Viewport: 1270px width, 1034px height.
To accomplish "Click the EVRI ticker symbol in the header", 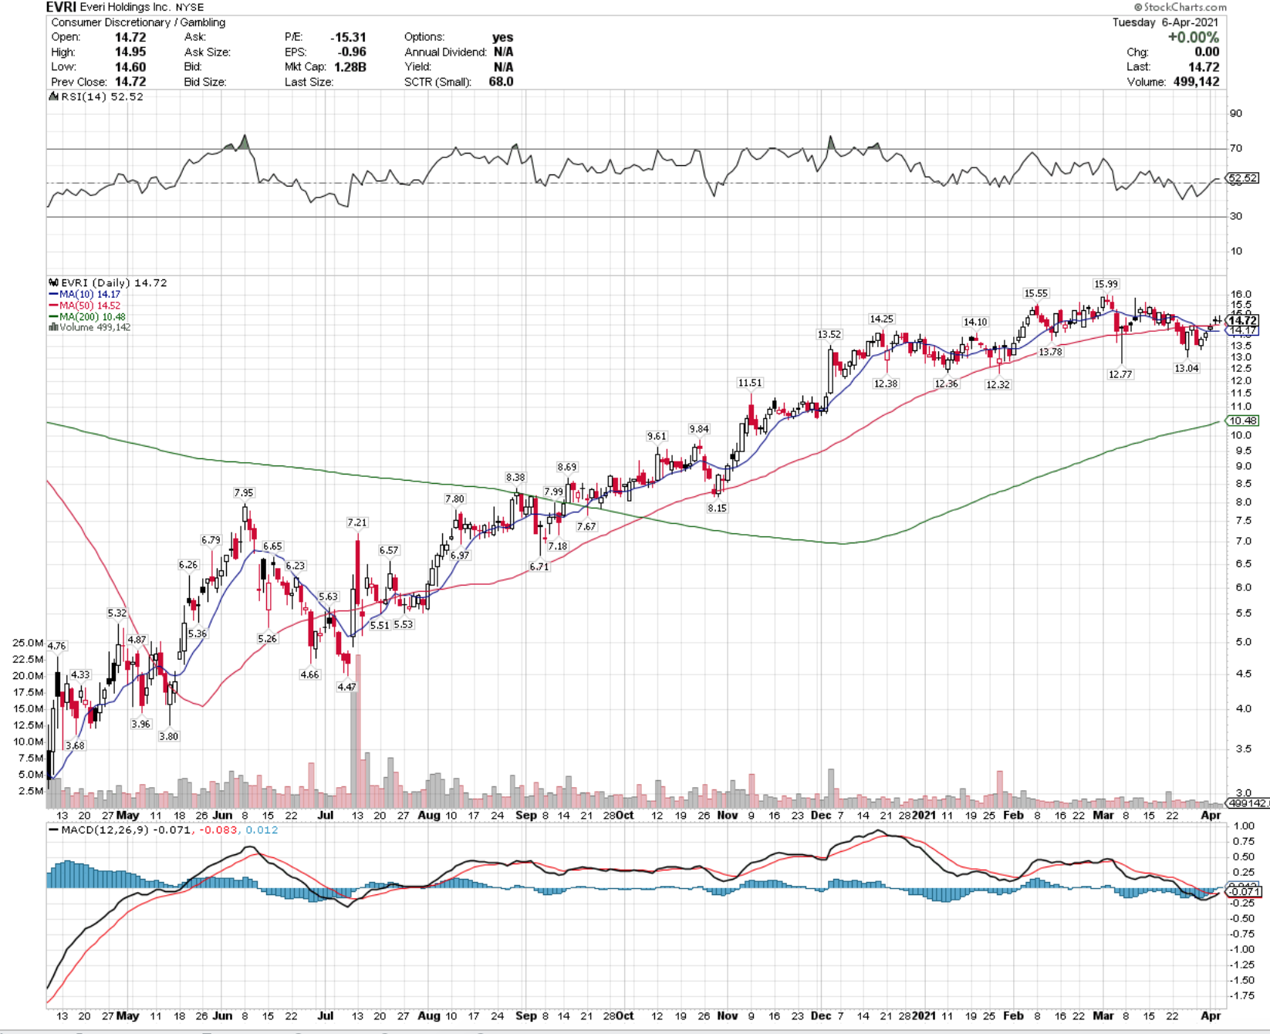I will [x=62, y=7].
